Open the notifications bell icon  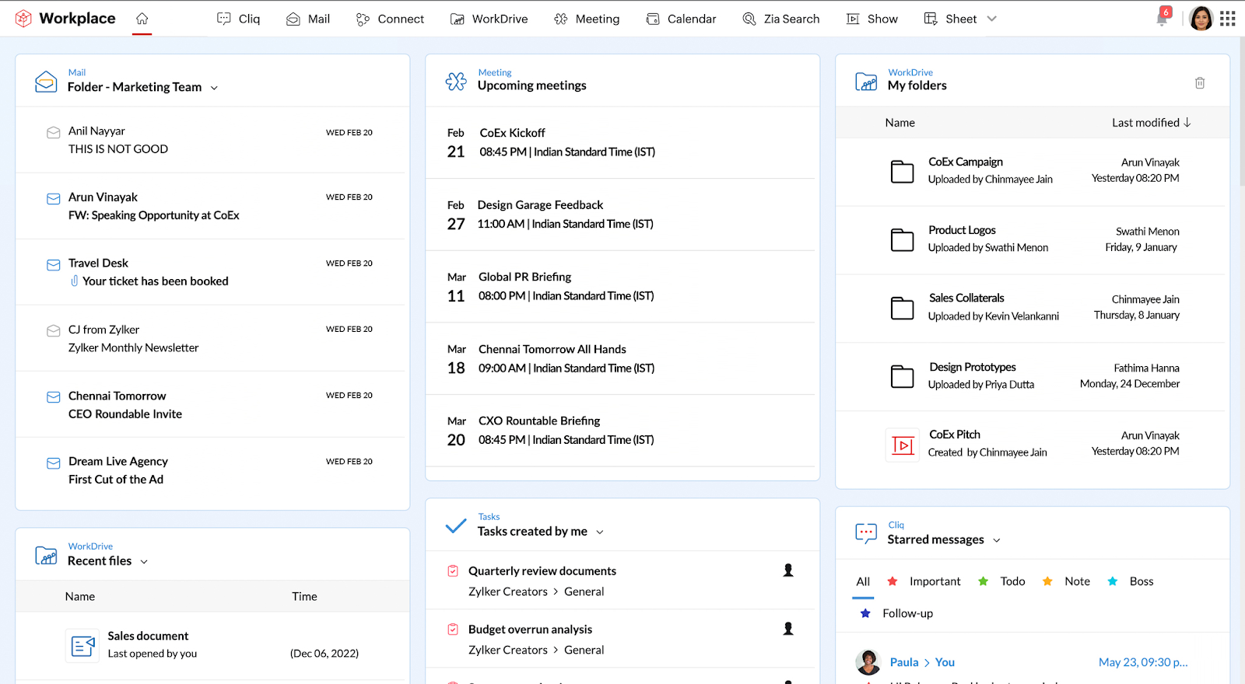click(1163, 18)
